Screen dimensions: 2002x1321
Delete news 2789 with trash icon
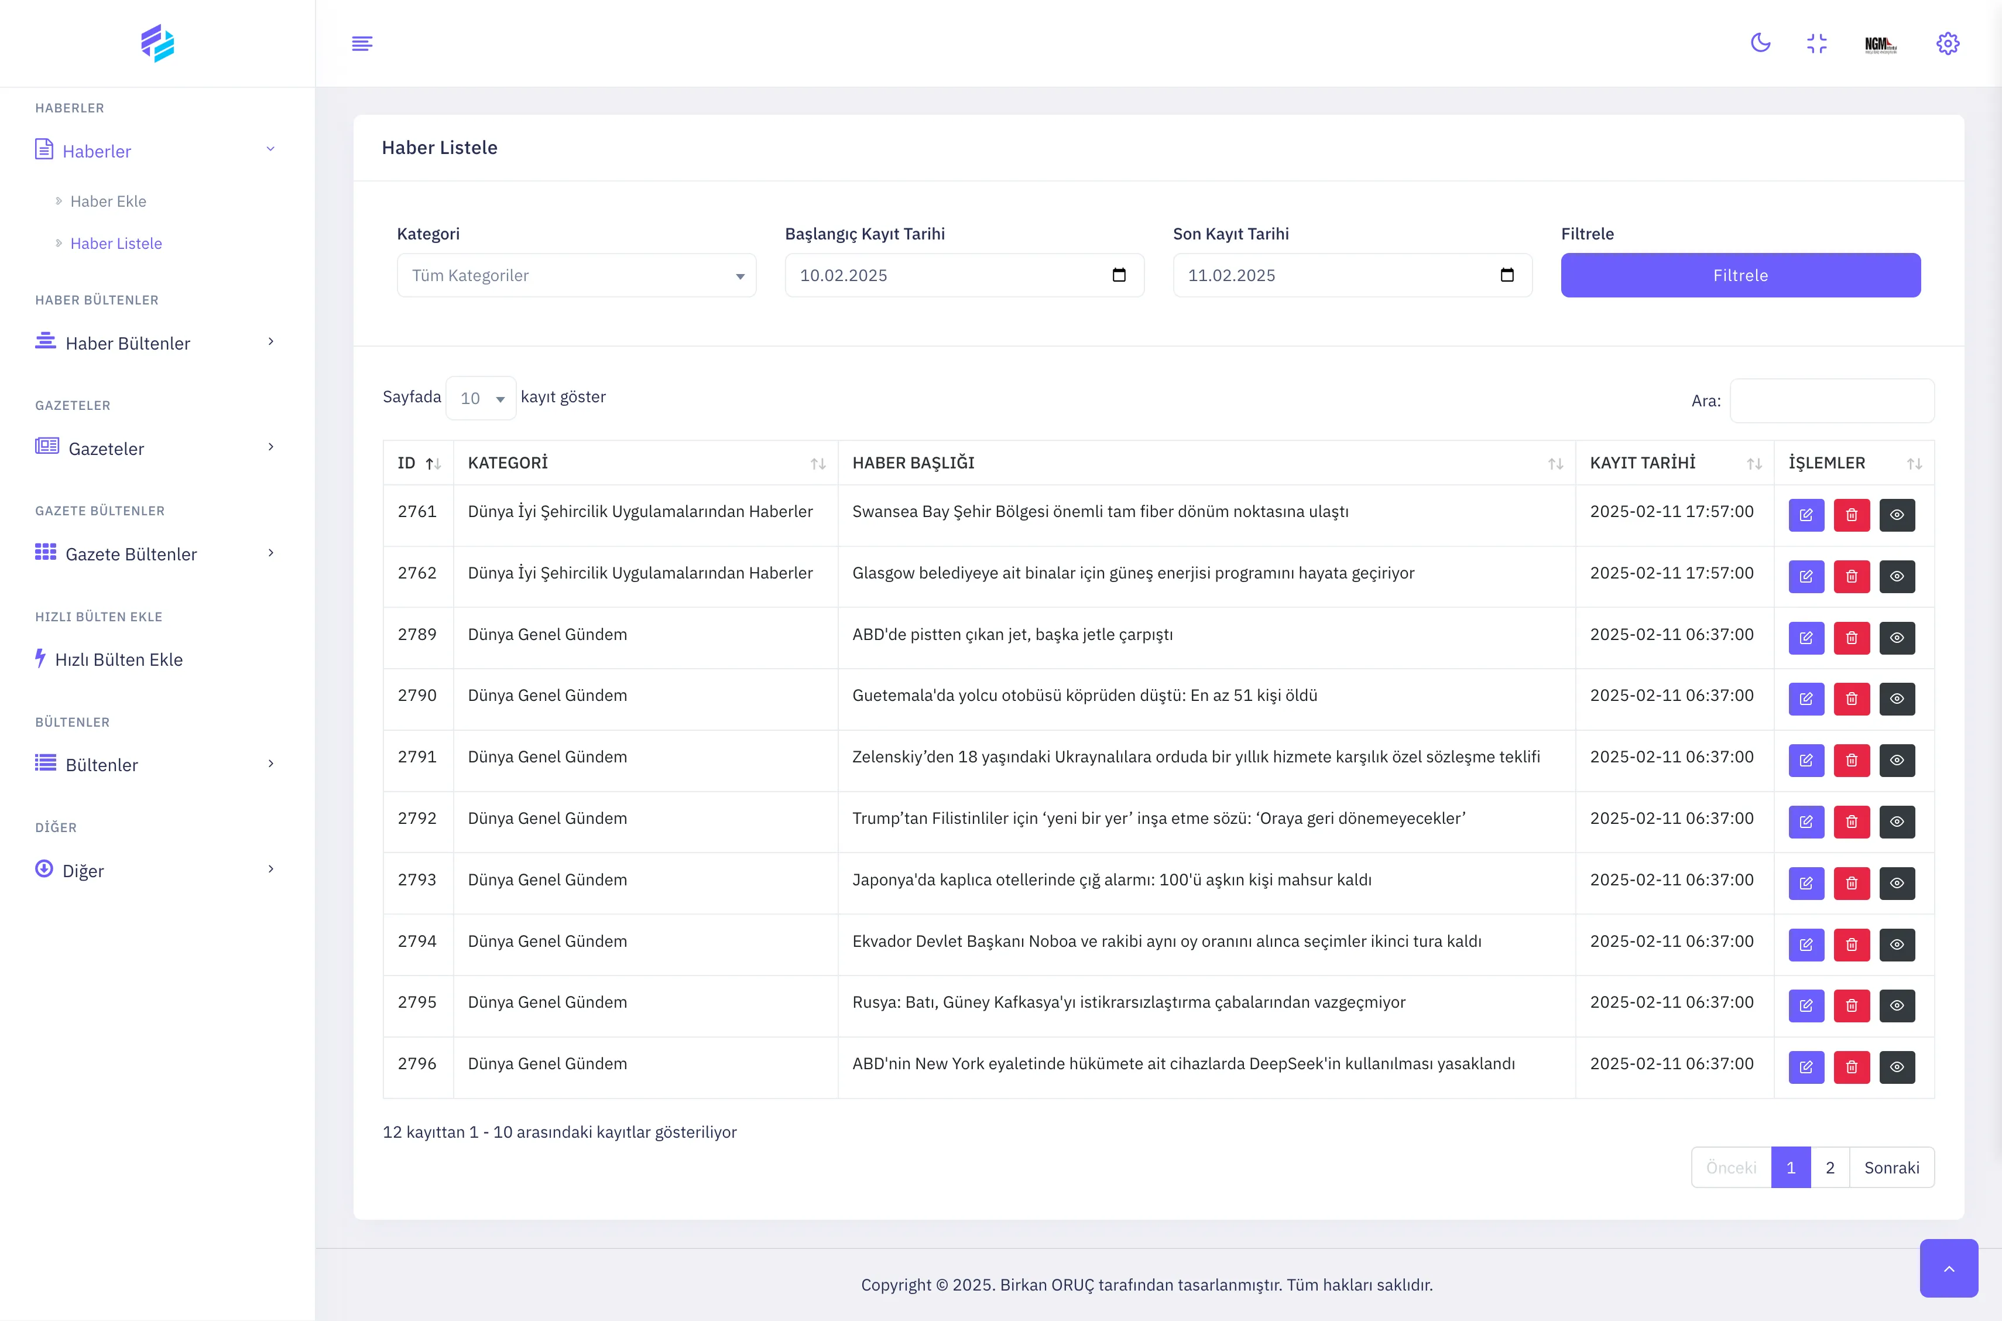[x=1851, y=638]
